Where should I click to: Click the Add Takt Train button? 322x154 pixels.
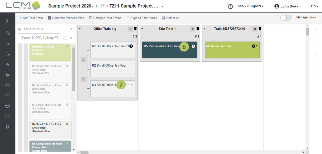[31, 18]
